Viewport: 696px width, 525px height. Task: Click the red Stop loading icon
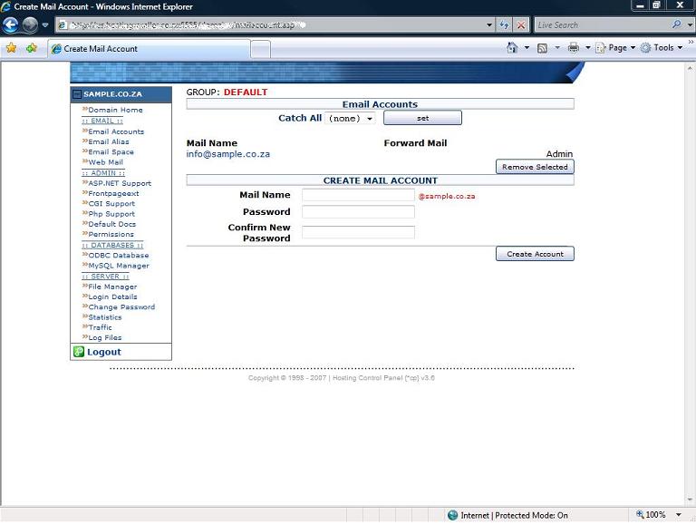tap(521, 25)
